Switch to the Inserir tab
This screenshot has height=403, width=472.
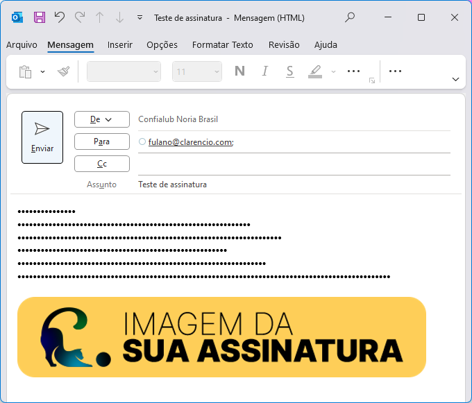pos(120,45)
